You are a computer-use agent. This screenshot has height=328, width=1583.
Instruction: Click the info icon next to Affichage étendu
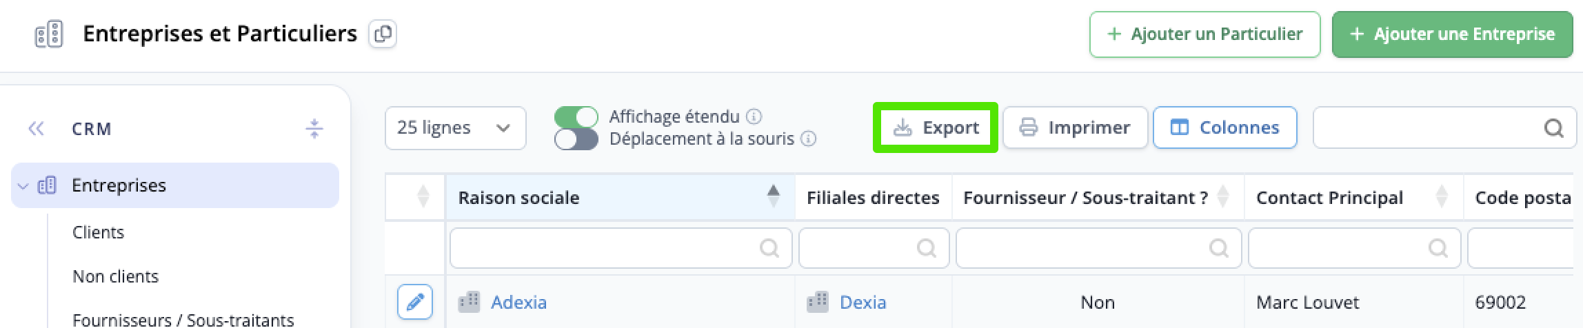coord(754,116)
